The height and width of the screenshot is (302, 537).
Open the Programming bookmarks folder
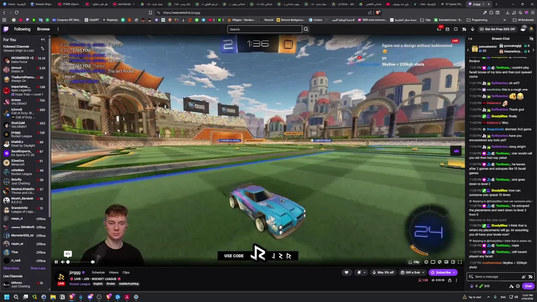click(x=477, y=20)
